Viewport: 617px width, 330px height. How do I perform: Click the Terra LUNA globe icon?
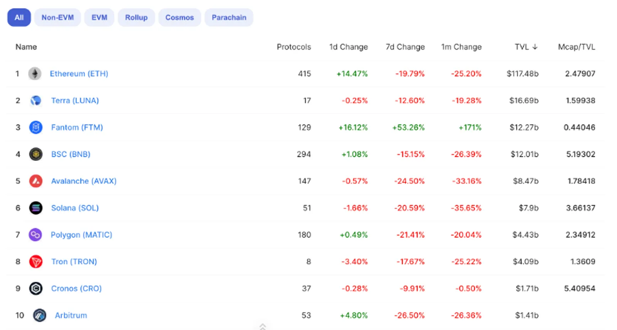(x=35, y=100)
